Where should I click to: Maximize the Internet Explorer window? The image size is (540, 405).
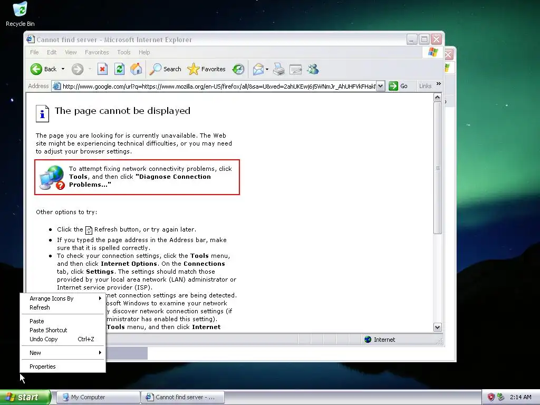425,39
